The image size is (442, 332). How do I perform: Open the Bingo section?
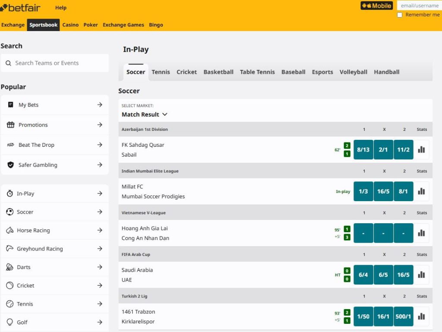[x=156, y=25]
